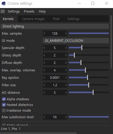Image resolution: width=113 pixels, height=134 pixels.
Task: Disable the Alpha shadows checkbox
Action: pyautogui.click(x=4, y=99)
